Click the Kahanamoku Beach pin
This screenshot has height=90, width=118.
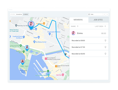(x=48, y=75)
